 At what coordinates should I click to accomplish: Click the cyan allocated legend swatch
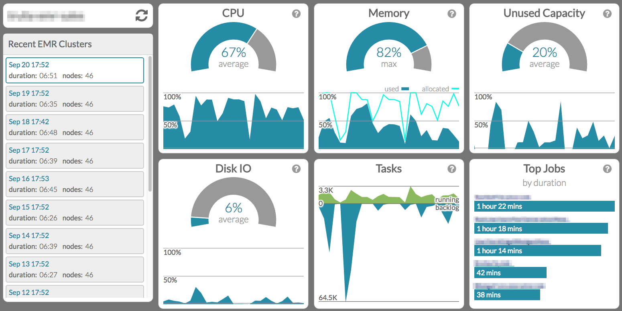click(455, 89)
